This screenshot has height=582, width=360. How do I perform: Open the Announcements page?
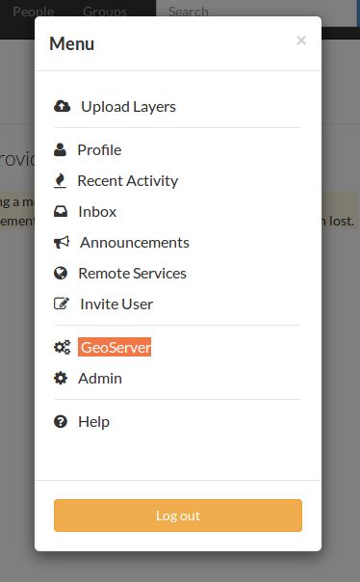coord(135,243)
